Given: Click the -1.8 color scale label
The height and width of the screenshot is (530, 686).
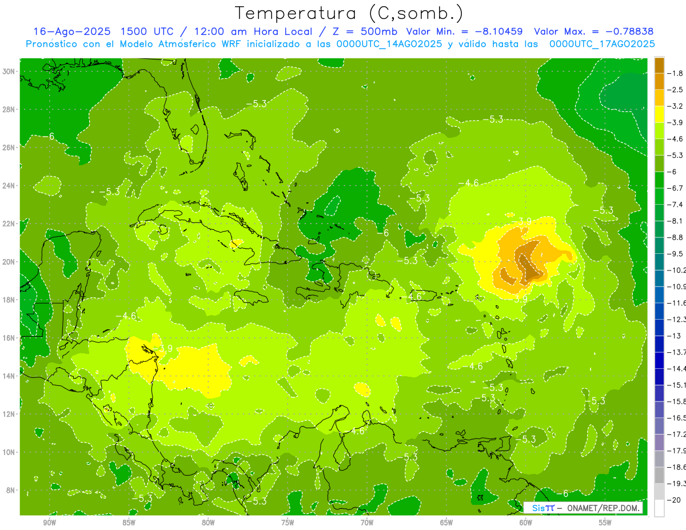Looking at the screenshot, I should click(x=675, y=73).
